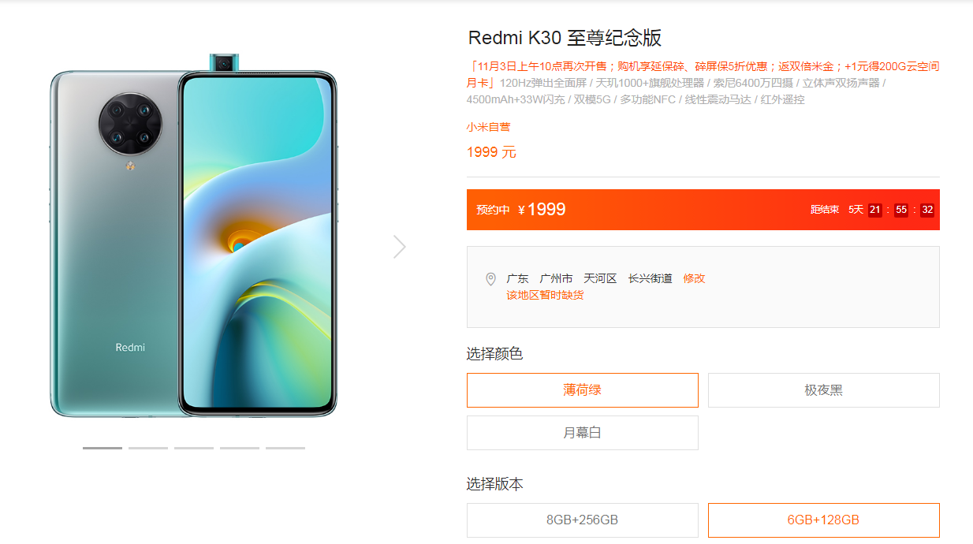The width and height of the screenshot is (973, 544).
Task: Click 修改 to change delivery address
Action: (x=694, y=278)
